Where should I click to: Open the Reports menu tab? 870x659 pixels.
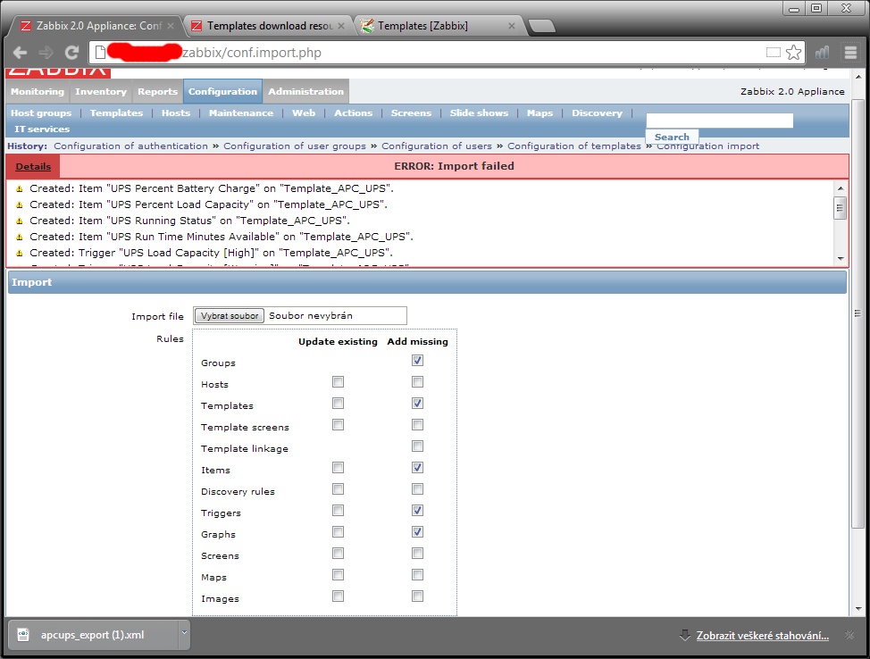coord(157,91)
